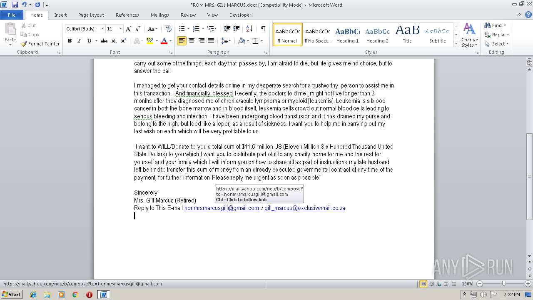Toggle Superscript formatting

[x=124, y=41]
